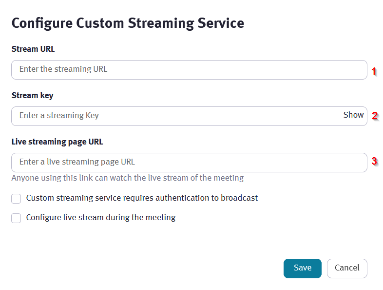Cancel the streaming service dialog

pyautogui.click(x=347, y=268)
